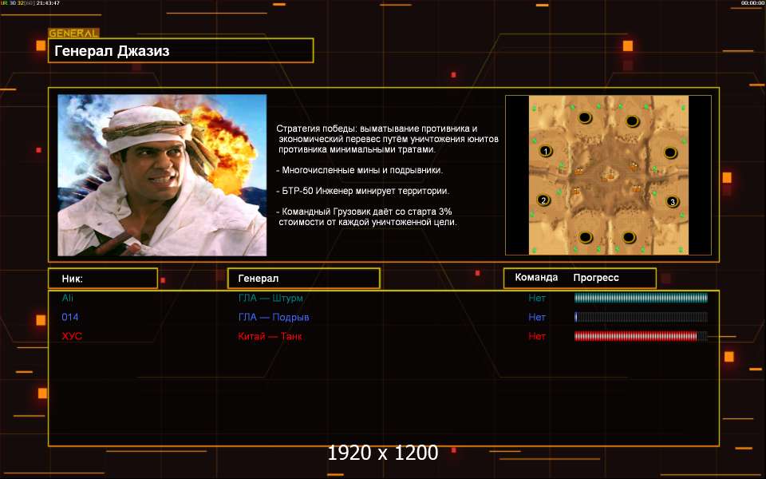Click 'ГЛА — Подрыв' general entry

pyautogui.click(x=274, y=317)
